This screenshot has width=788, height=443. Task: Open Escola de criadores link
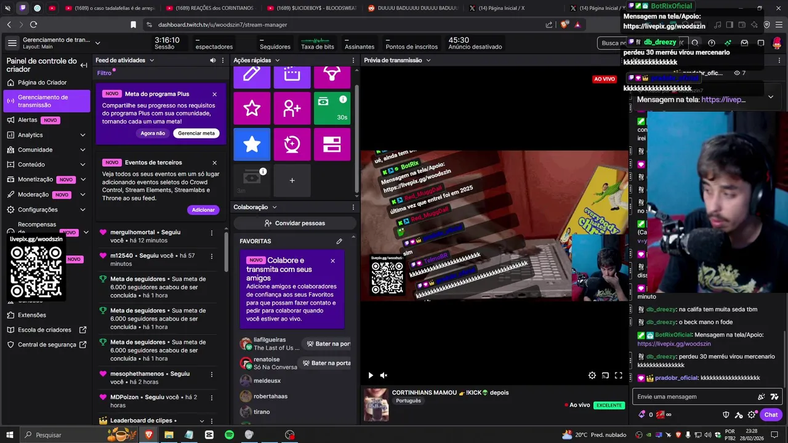pos(47,330)
